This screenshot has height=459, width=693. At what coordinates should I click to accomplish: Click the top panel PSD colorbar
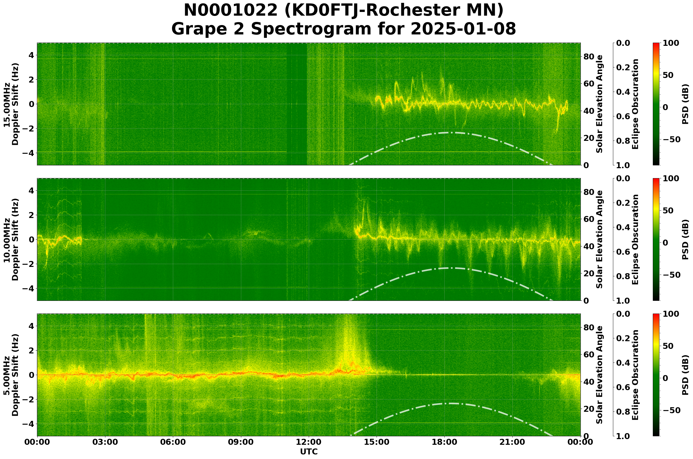pos(656,104)
